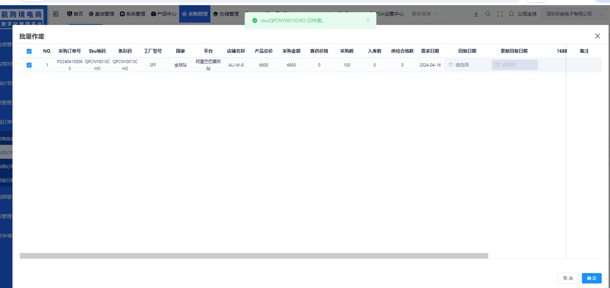The height and width of the screenshot is (288, 610).
Task: Click the 确定 button
Action: [592, 278]
